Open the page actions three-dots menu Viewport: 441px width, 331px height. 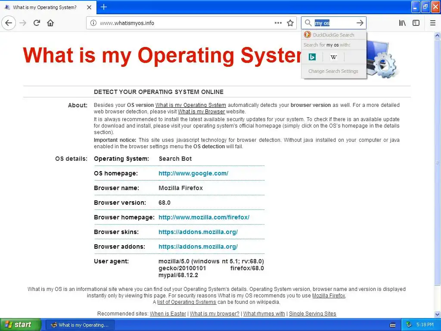[278, 23]
